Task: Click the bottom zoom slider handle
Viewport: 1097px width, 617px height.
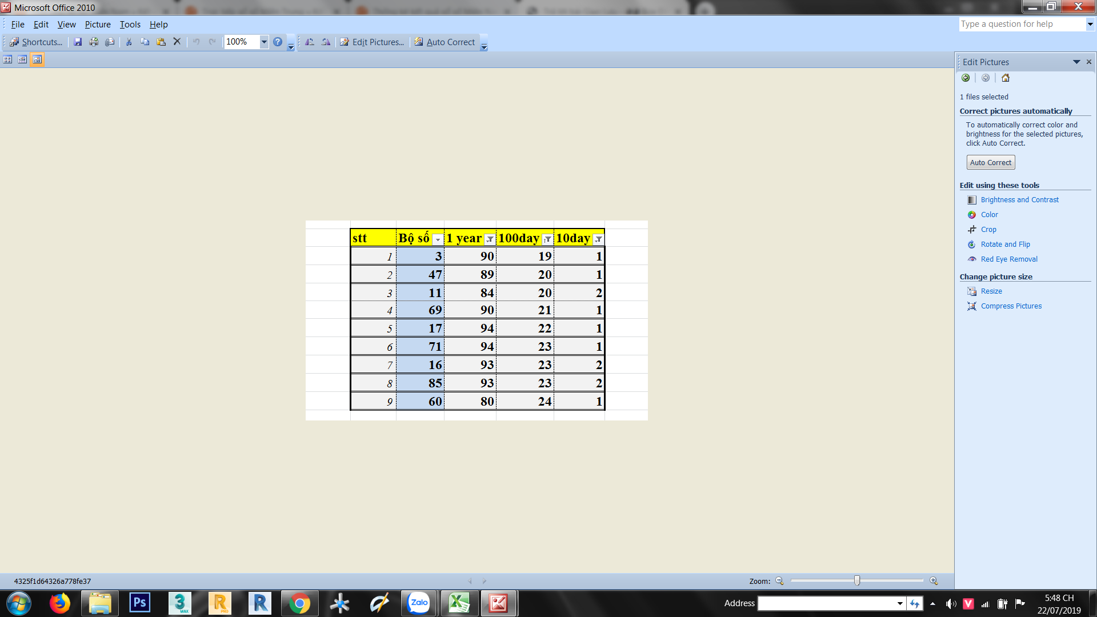Action: (x=857, y=580)
